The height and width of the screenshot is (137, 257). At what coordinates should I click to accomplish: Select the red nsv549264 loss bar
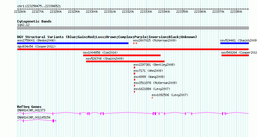point(235,55)
